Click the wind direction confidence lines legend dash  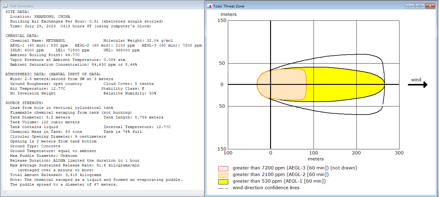[x=223, y=188]
